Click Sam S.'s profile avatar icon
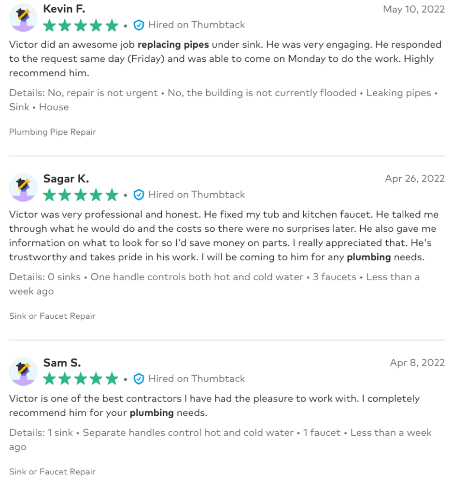This screenshot has width=451, height=483. (x=23, y=371)
